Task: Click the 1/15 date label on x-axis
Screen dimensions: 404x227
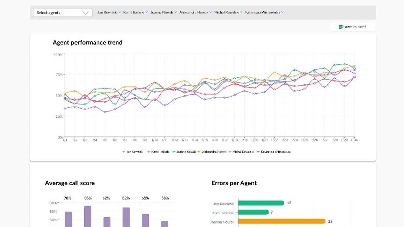Action: tap(205, 140)
